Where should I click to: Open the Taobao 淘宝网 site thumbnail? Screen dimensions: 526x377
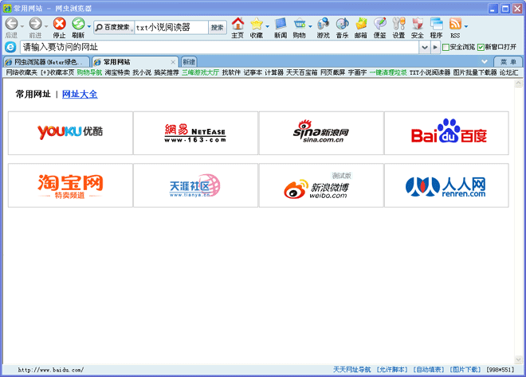(70, 185)
